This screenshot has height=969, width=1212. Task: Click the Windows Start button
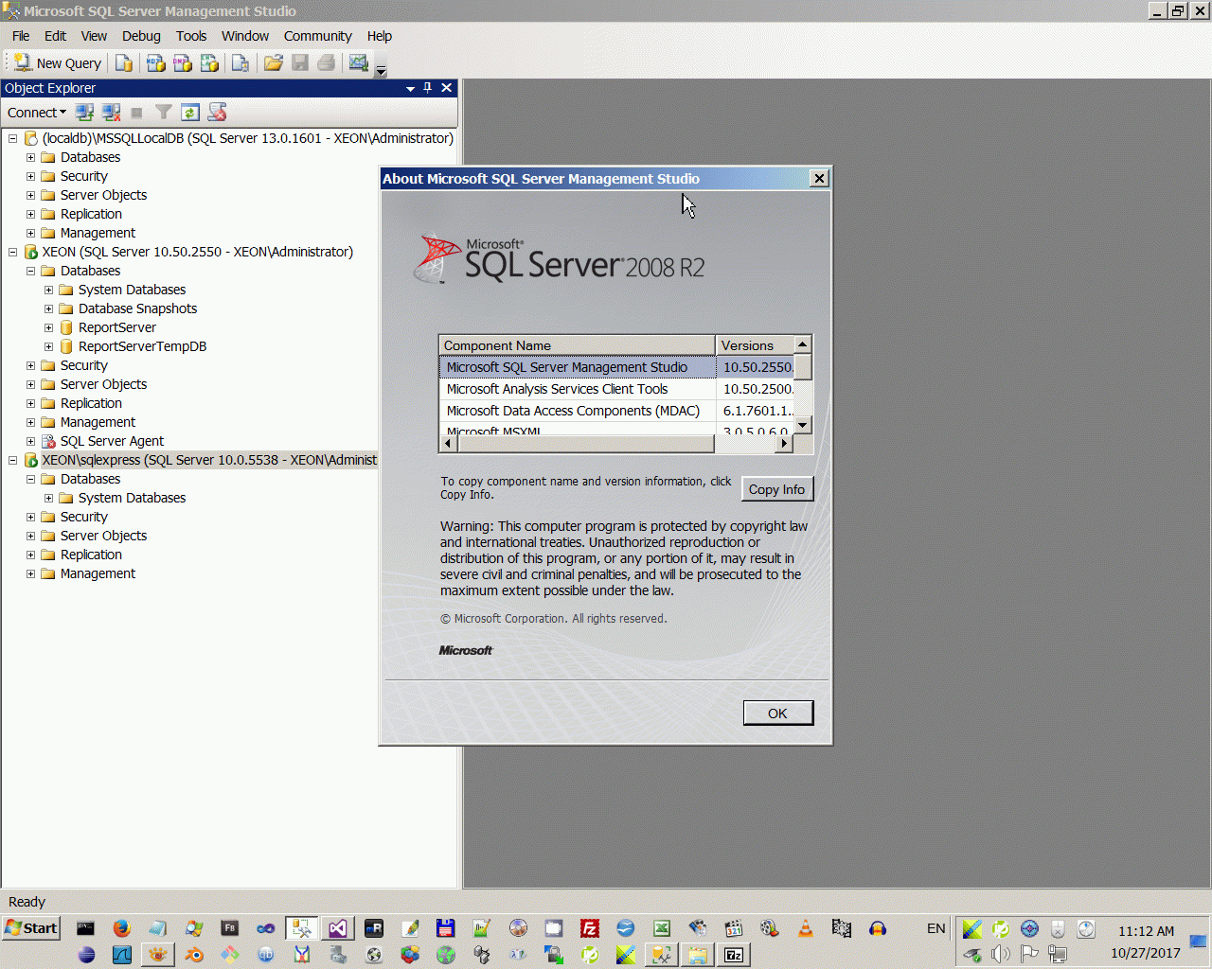pos(31,928)
